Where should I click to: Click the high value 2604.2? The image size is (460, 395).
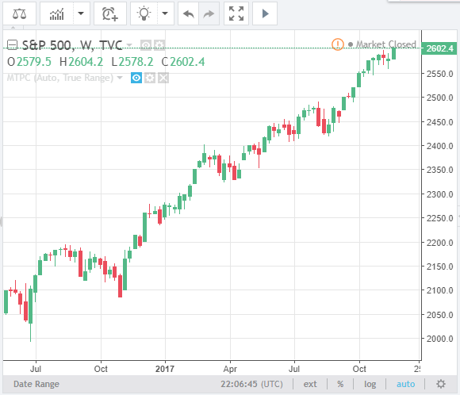tap(86, 62)
